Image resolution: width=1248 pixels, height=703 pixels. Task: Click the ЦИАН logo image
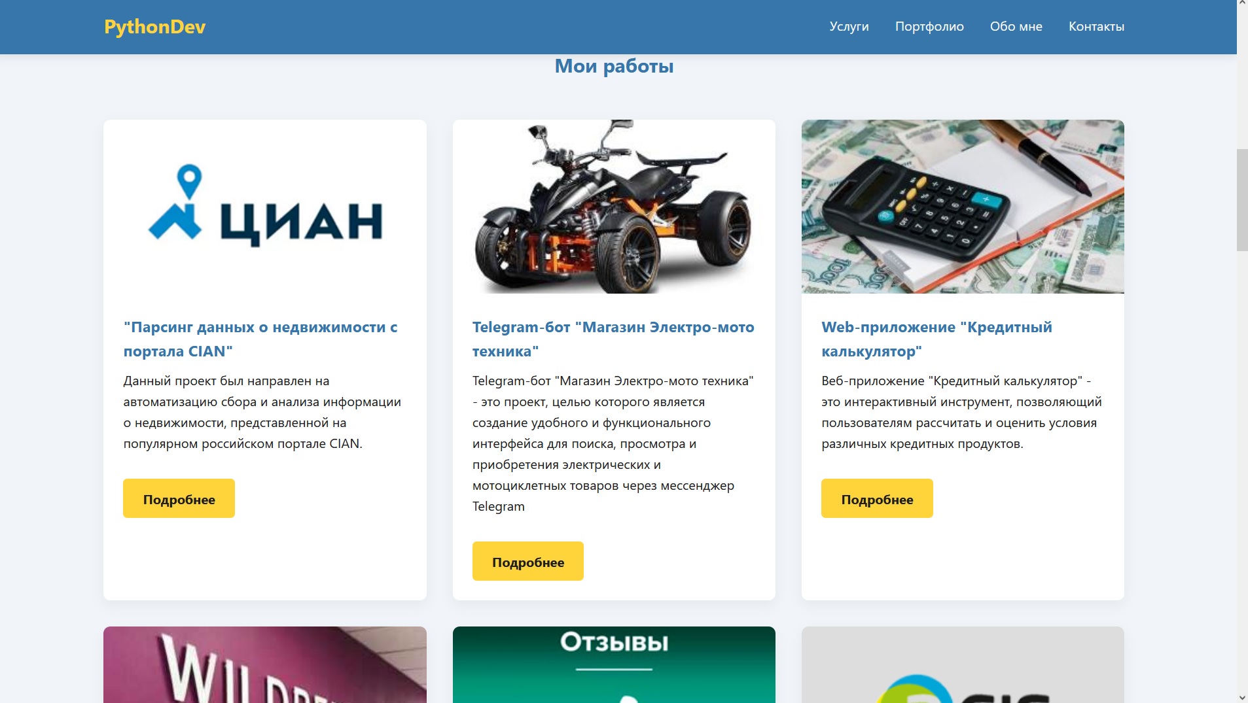point(265,207)
